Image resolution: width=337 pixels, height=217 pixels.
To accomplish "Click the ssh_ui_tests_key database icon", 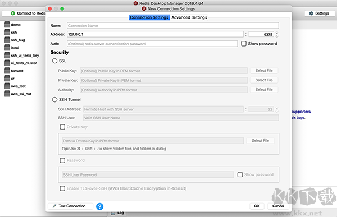I will pyautogui.click(x=7, y=55).
